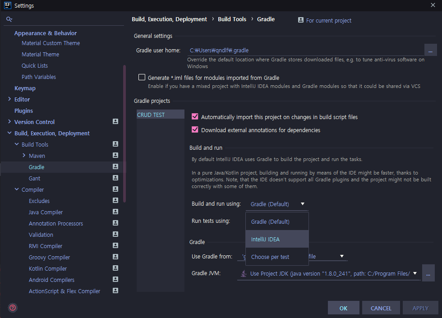Open Keymap settings
Screen dimensions: 442x318
click(25, 88)
